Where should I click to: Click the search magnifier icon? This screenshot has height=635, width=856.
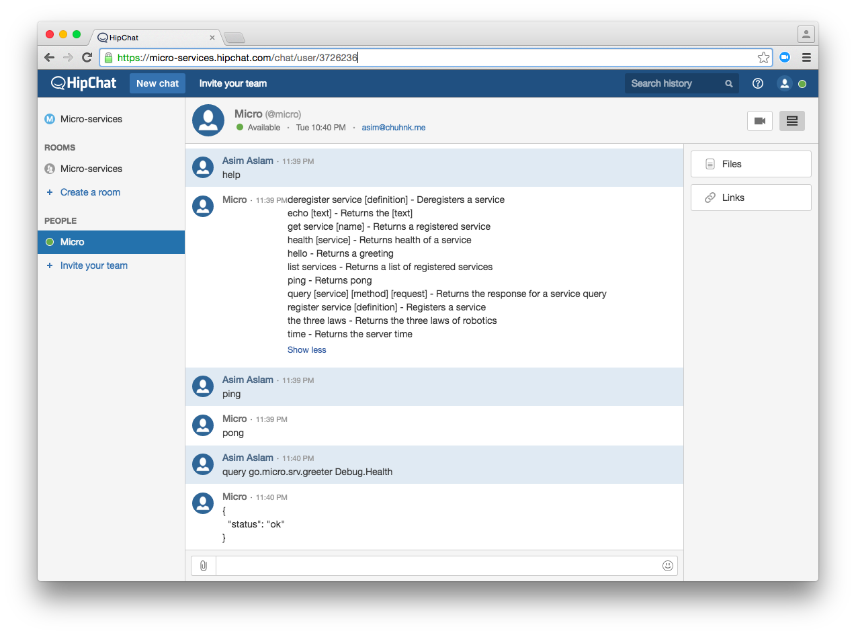pos(729,84)
